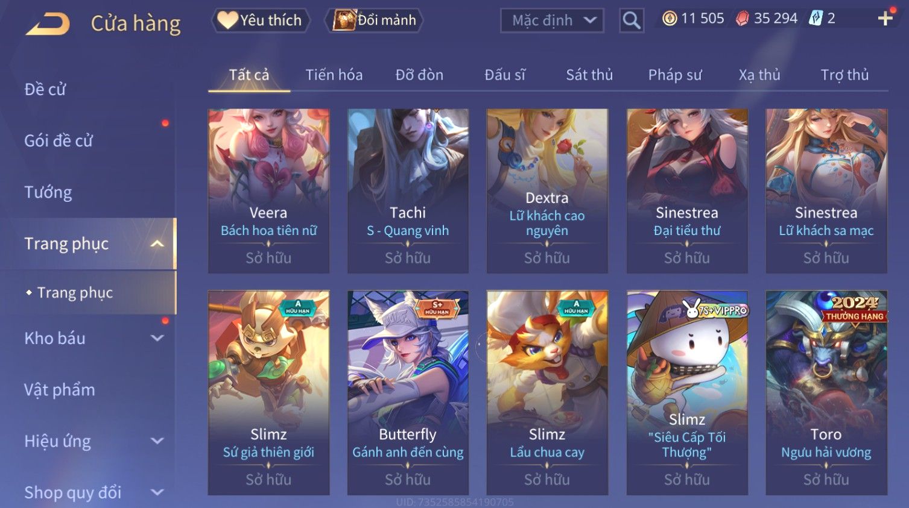Select the Veera Bách hoa tiên nữ skin
The image size is (909, 508).
click(x=269, y=191)
